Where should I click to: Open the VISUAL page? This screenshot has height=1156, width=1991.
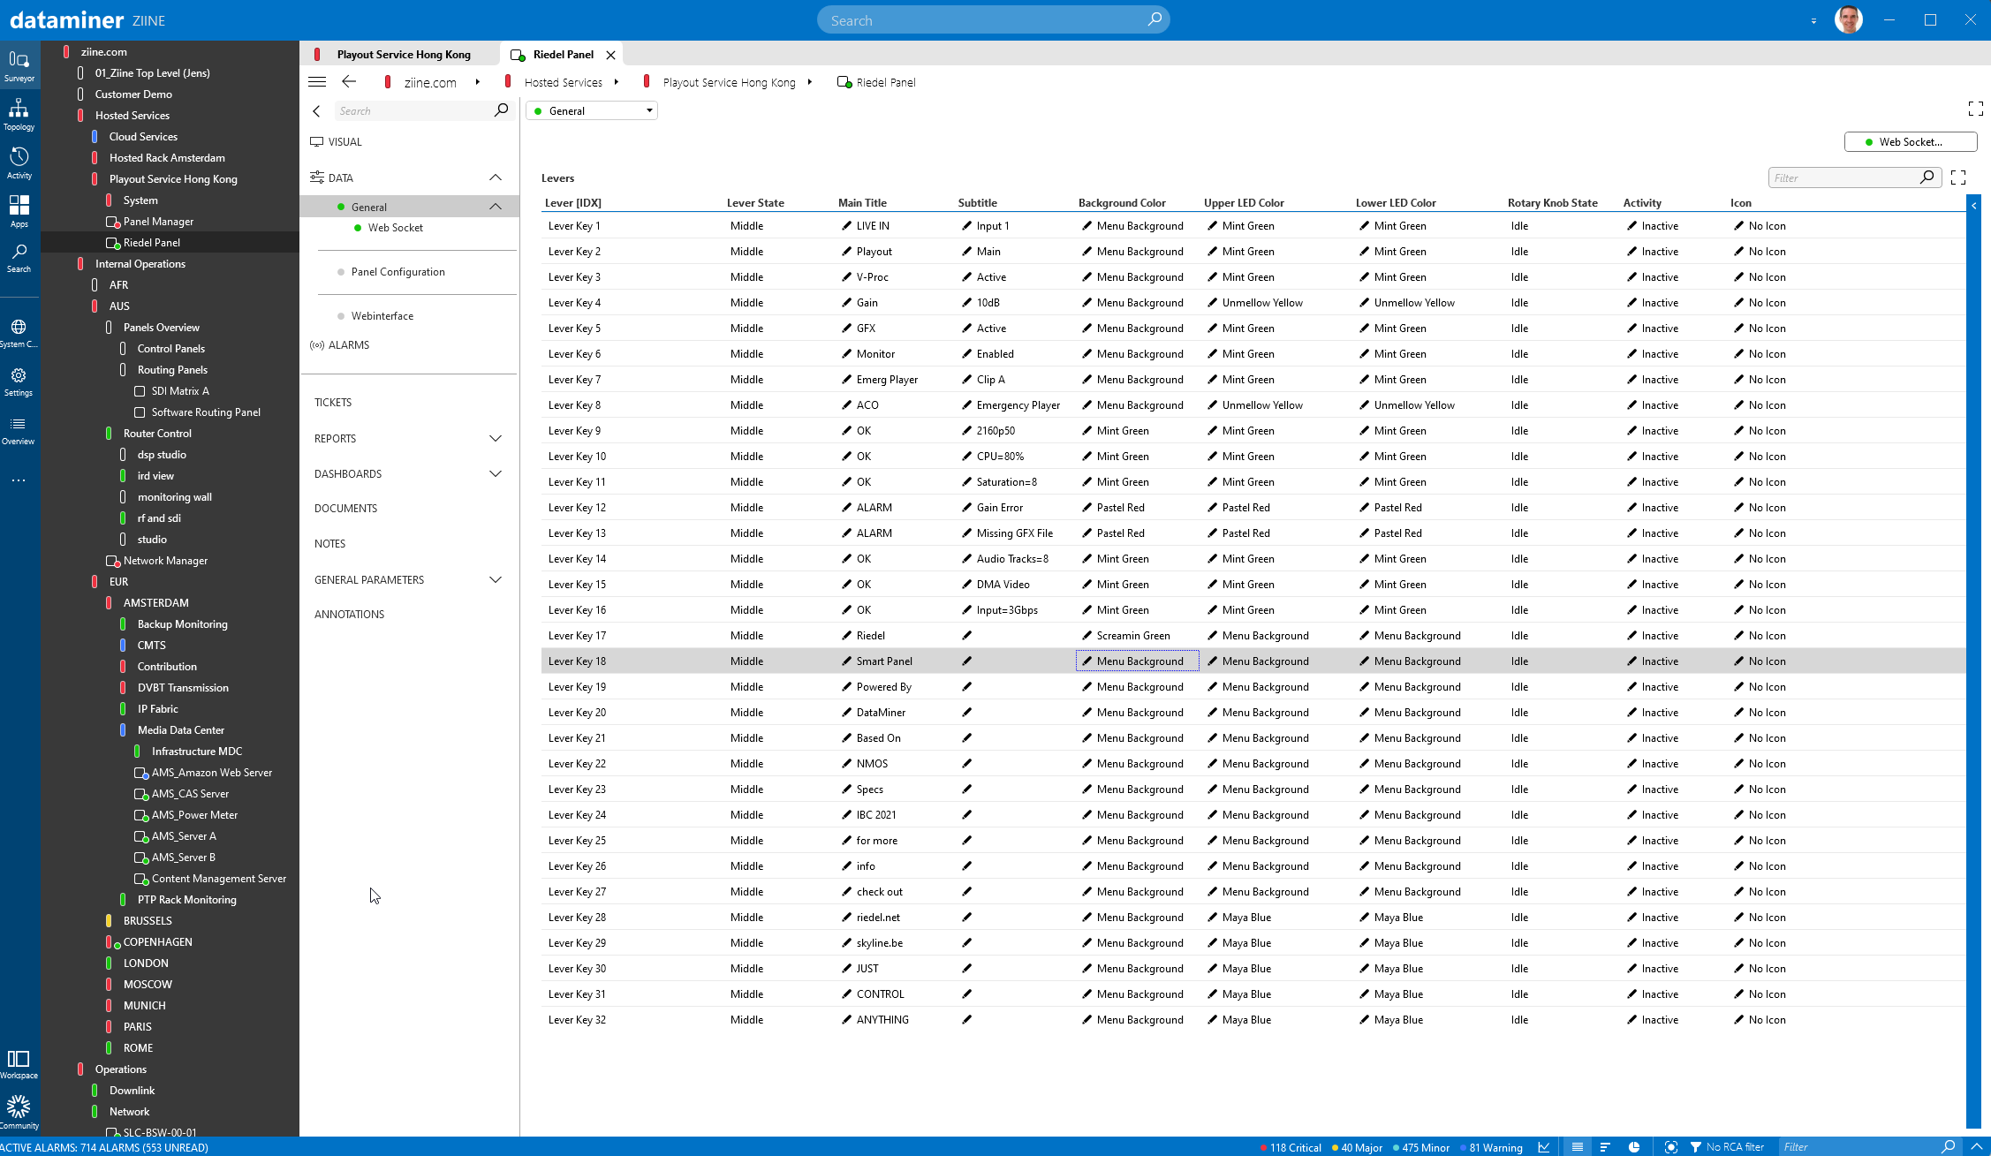click(x=336, y=141)
